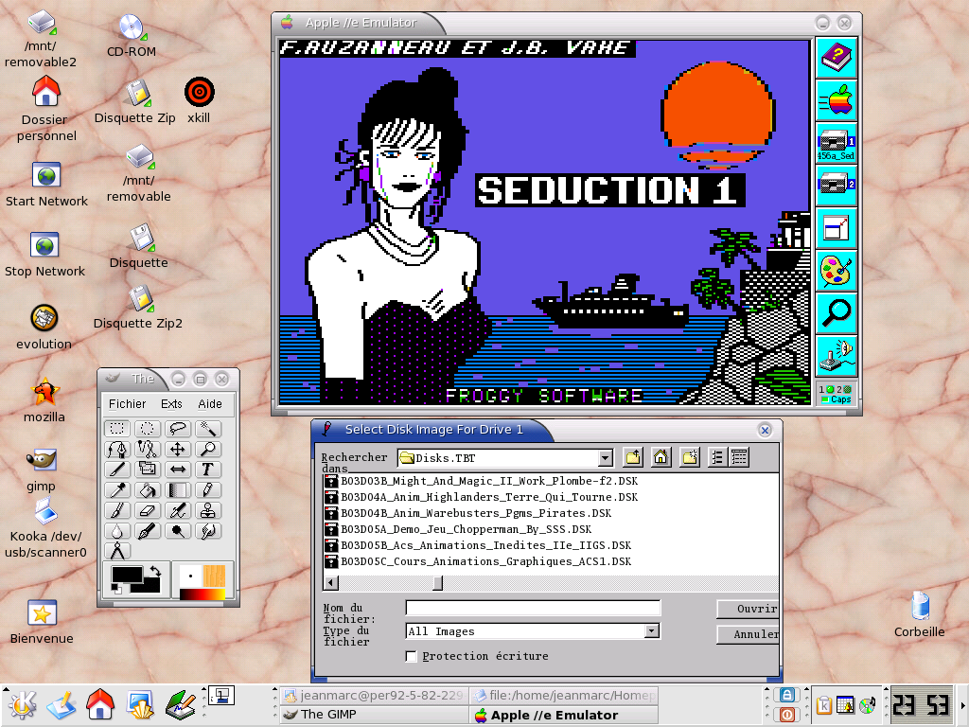Select the Ink pen tool
Viewport: 969px width, 727px height.
click(x=147, y=530)
